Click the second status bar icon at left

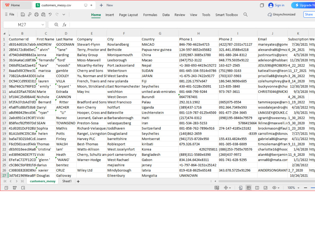point(15,188)
